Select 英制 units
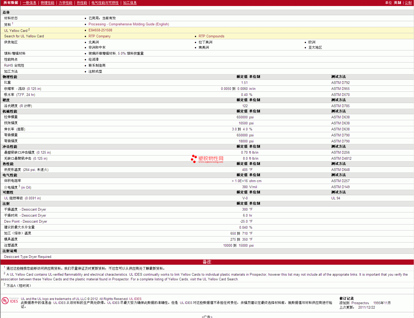The height and width of the screenshot is (318, 414). (398, 3)
